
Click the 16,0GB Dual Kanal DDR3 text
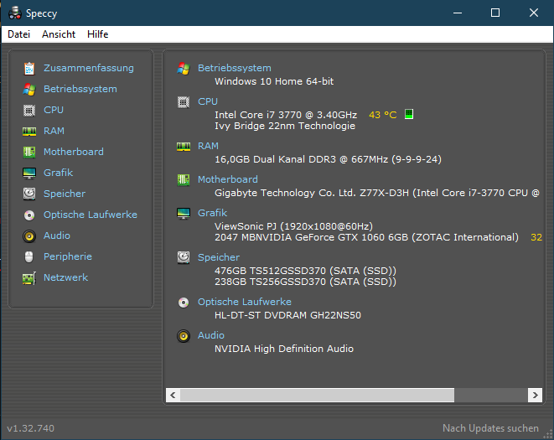point(328,159)
